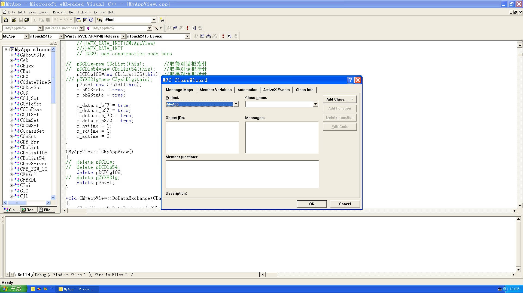Switch to Member Variables tab
Image resolution: width=523 pixels, height=293 pixels.
[x=215, y=90]
